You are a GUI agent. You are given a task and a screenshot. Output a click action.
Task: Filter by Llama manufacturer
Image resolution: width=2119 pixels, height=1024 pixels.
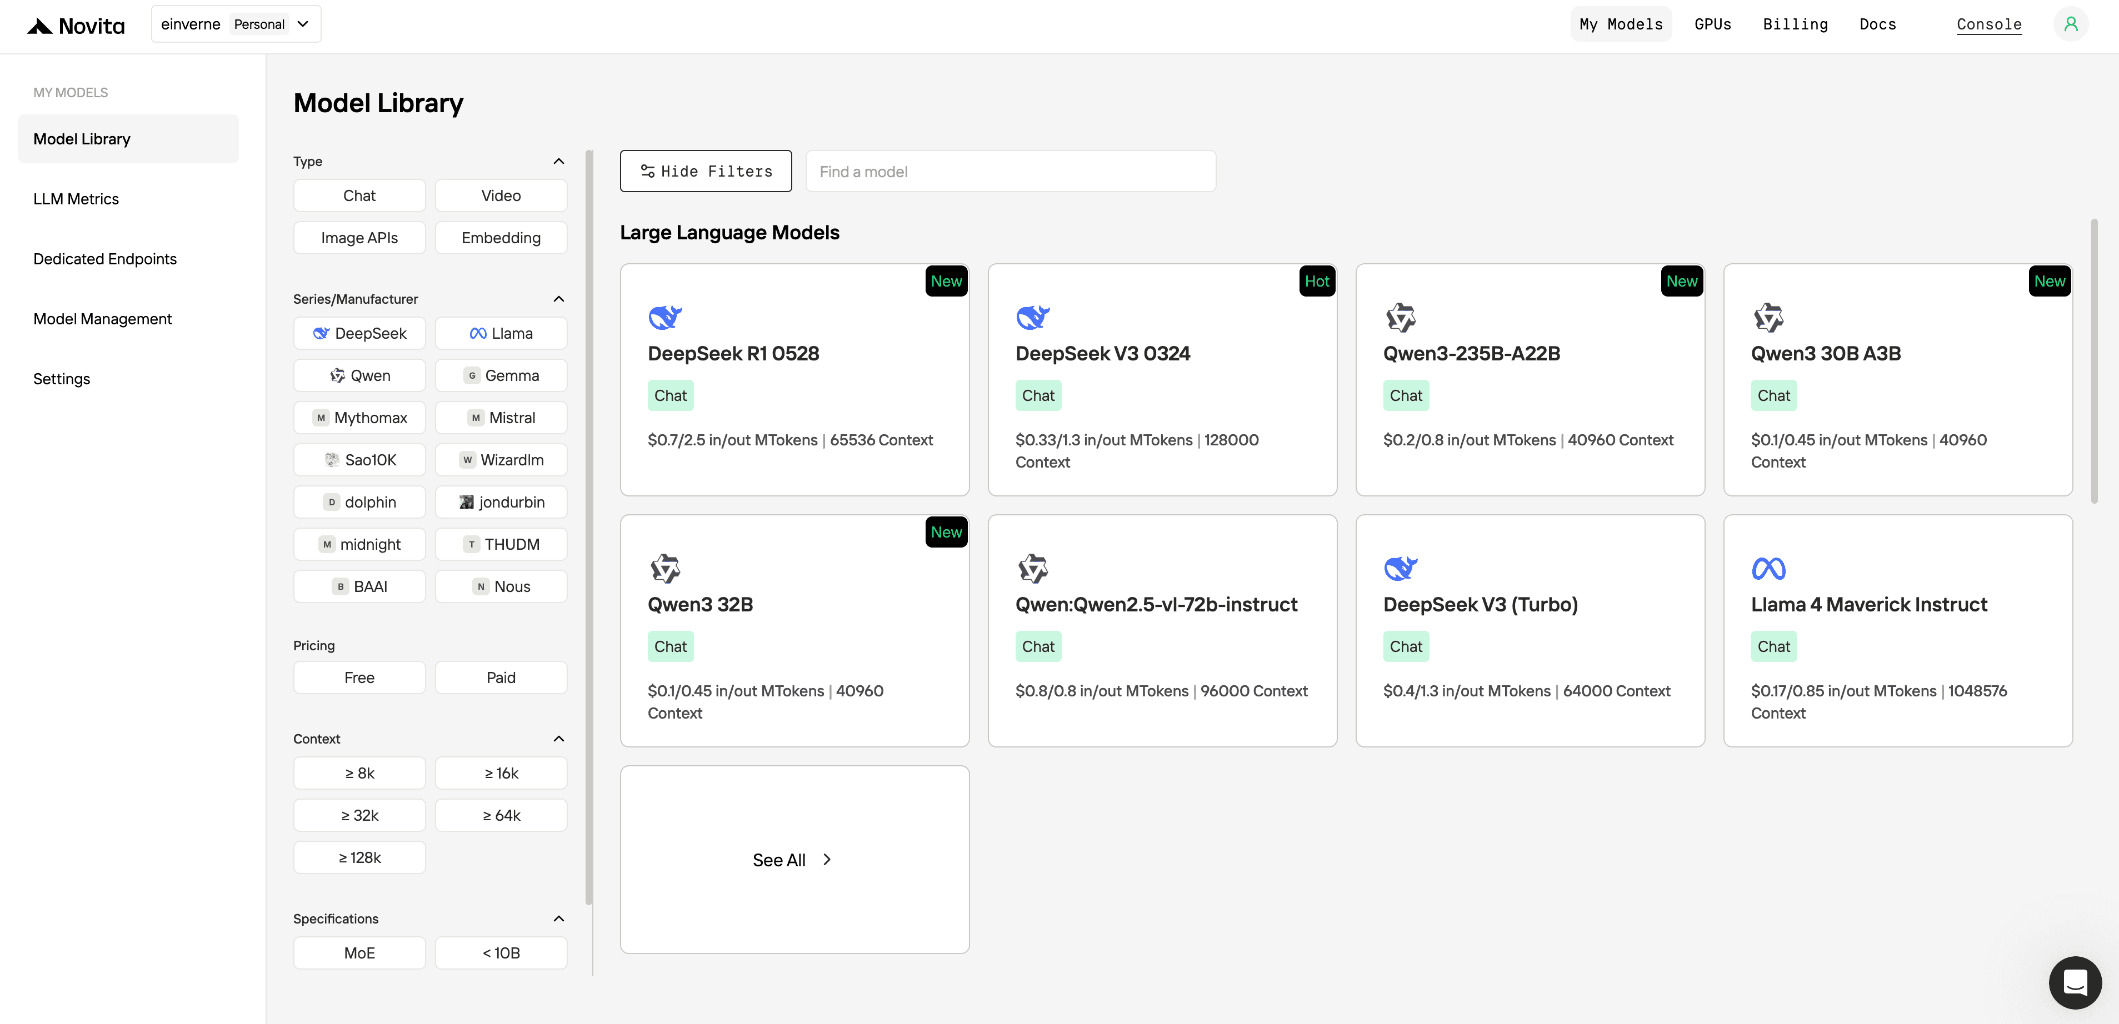click(x=501, y=333)
